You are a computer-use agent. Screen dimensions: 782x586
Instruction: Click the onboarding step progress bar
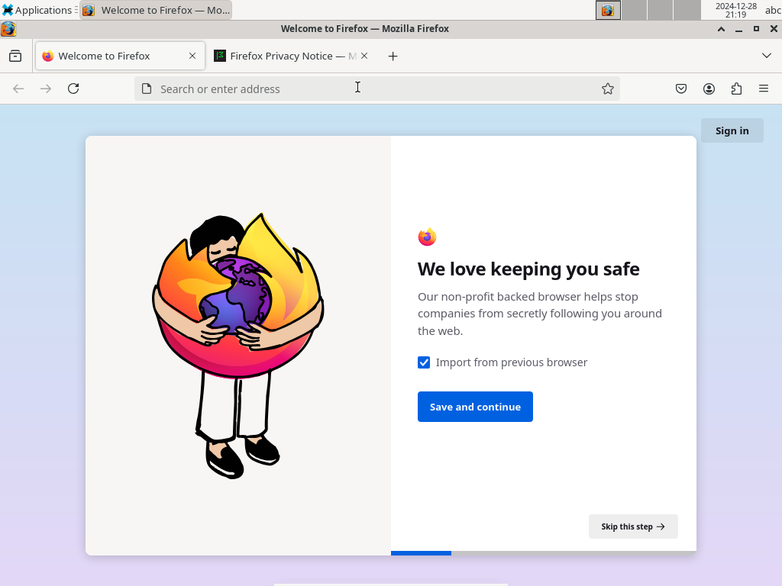coord(544,553)
